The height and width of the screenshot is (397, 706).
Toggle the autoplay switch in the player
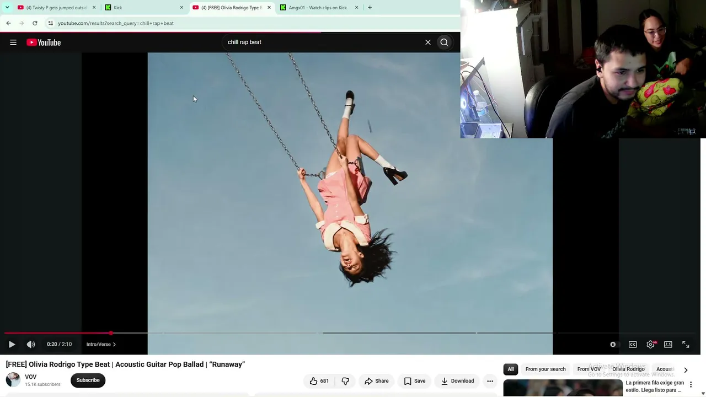click(613, 344)
